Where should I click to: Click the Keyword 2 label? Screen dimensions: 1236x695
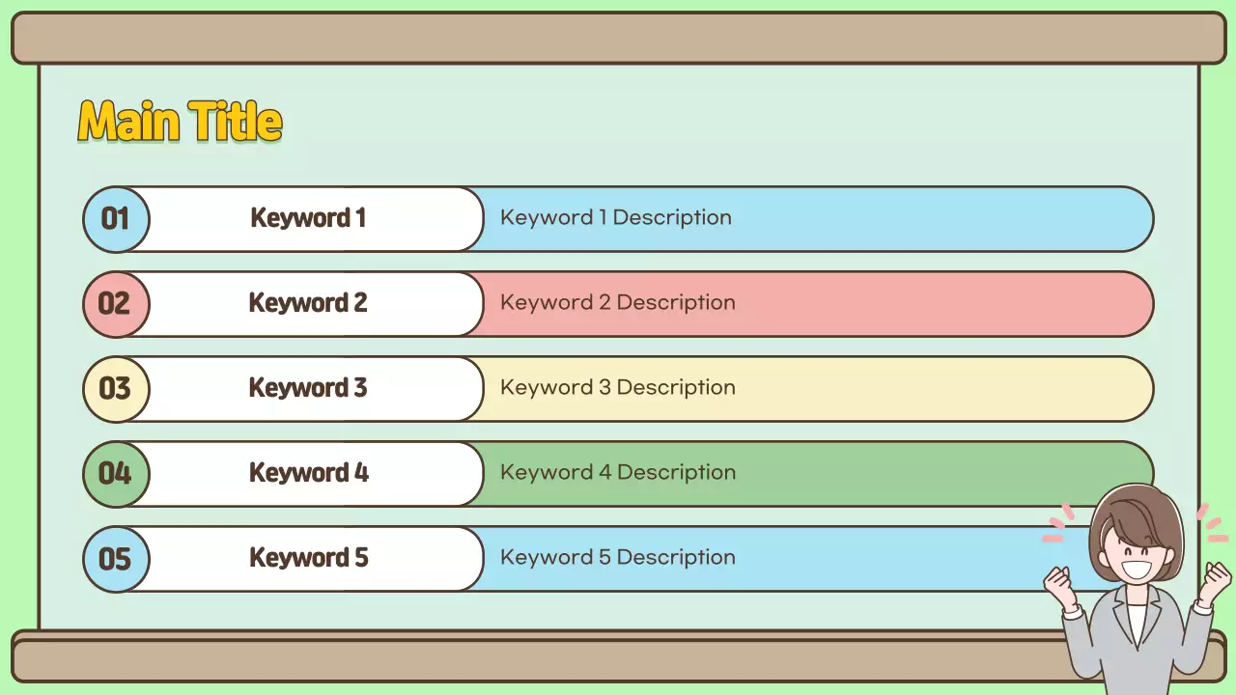[308, 303]
